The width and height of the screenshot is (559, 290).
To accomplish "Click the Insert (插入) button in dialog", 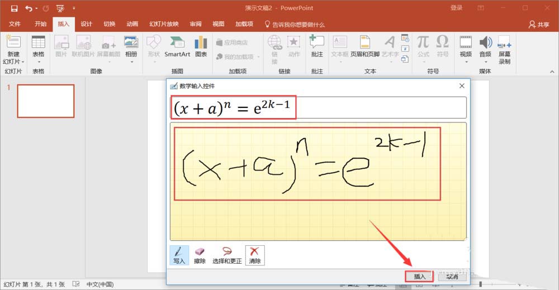I will click(x=419, y=277).
